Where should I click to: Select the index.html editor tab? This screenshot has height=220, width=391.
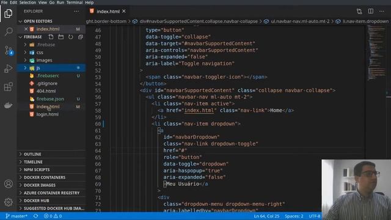(108, 11)
